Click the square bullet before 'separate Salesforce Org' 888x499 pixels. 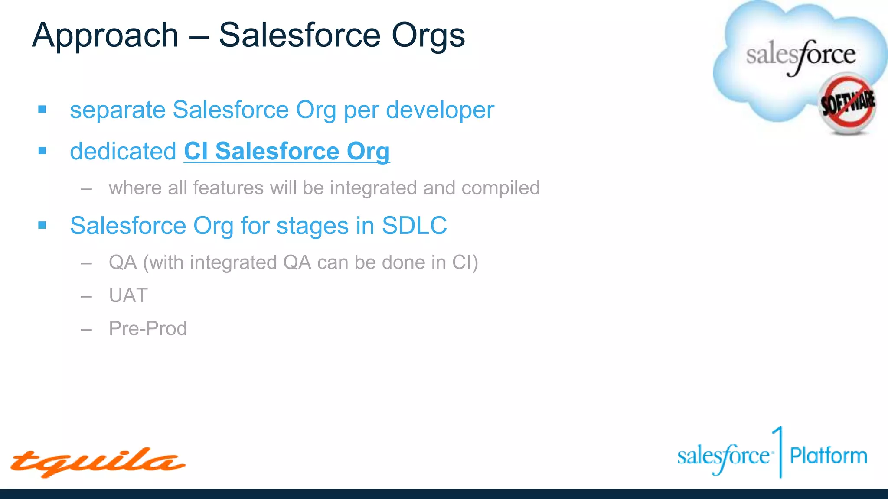(42, 109)
